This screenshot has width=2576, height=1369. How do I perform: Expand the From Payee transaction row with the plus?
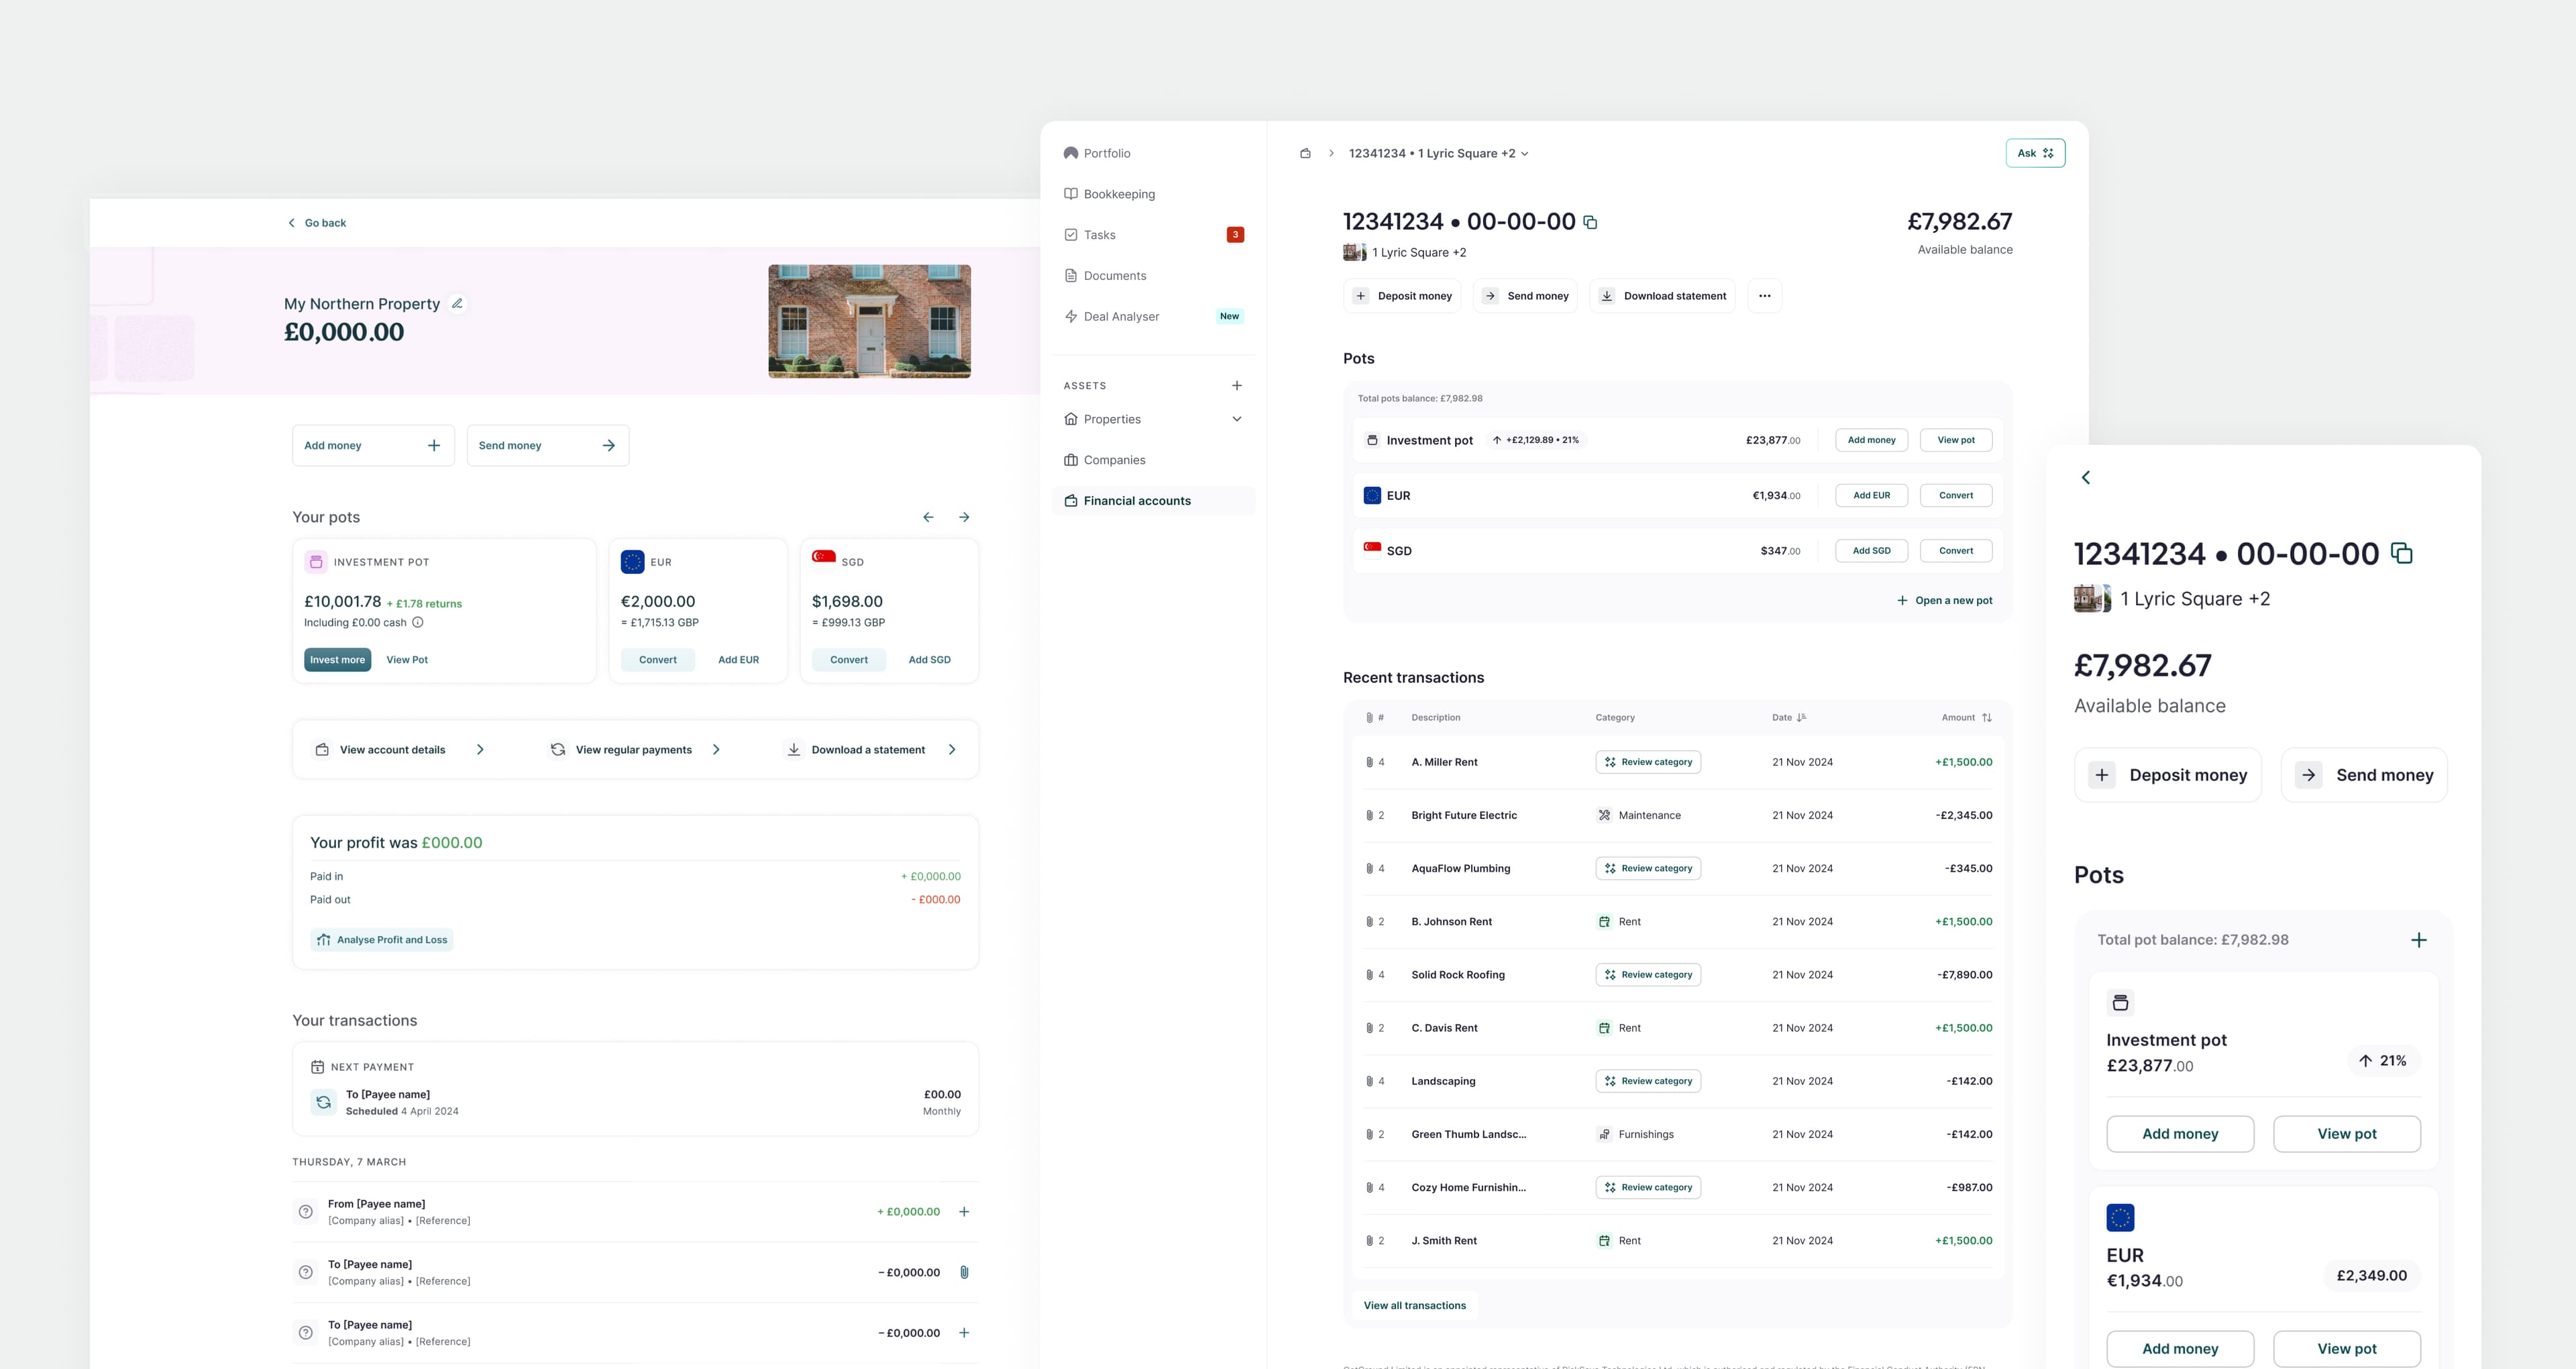[x=964, y=1211]
